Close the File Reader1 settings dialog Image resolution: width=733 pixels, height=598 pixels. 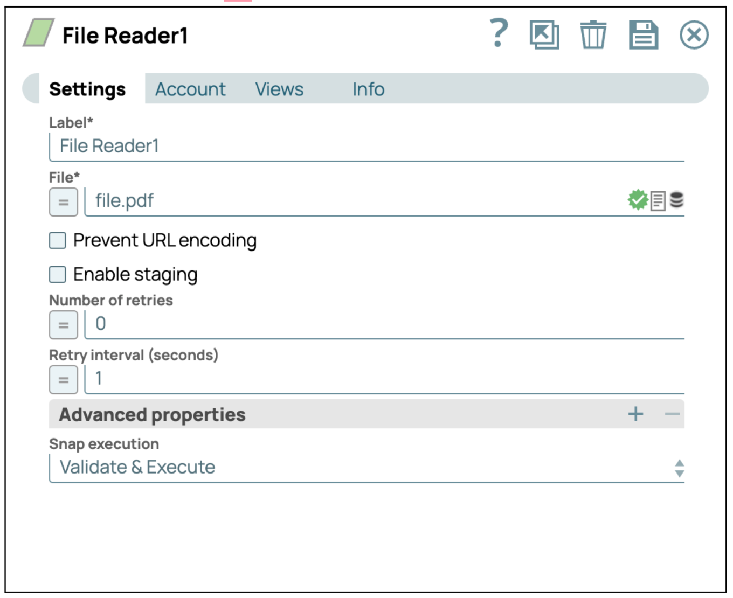(694, 35)
